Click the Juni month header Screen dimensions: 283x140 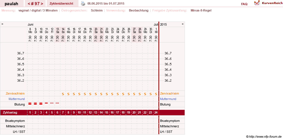coord(31,24)
